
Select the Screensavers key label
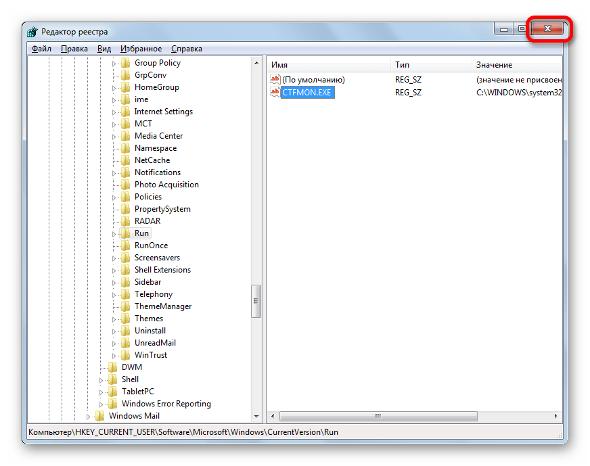pos(157,258)
